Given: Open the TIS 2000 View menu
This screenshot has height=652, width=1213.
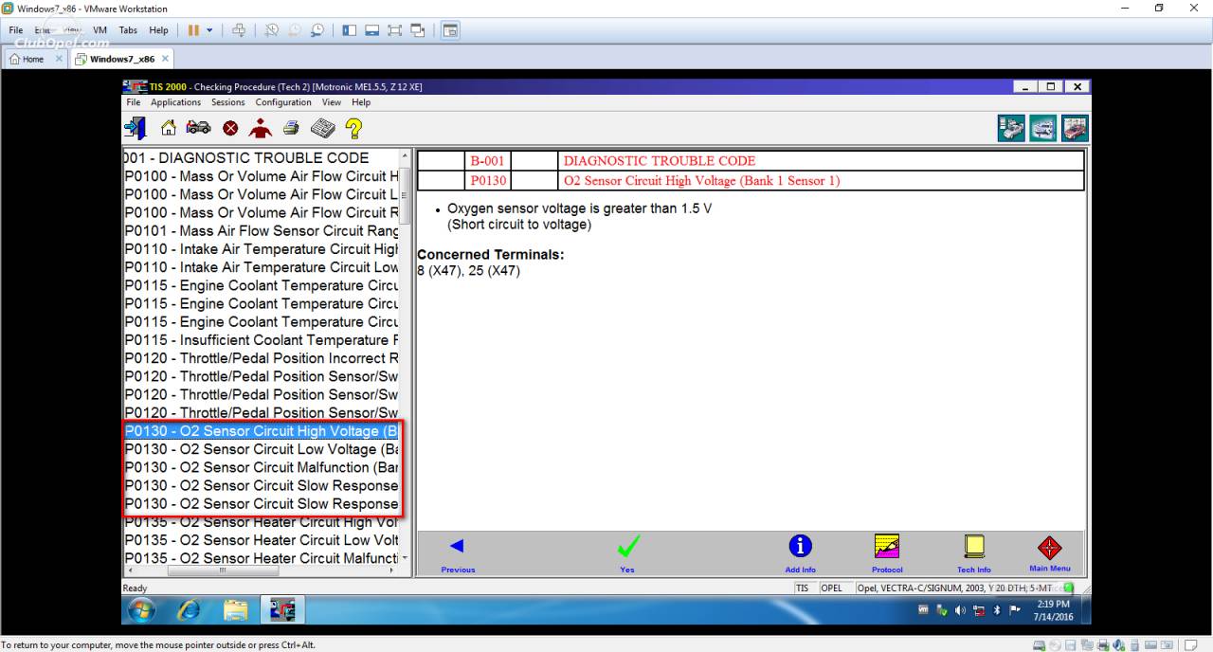Looking at the screenshot, I should pos(332,102).
